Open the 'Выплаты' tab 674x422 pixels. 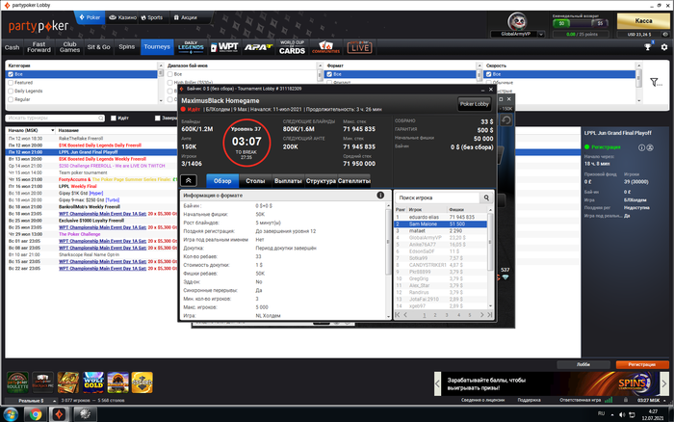(x=288, y=181)
